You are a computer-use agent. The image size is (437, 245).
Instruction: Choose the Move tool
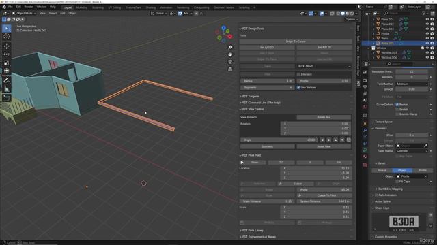point(6,46)
